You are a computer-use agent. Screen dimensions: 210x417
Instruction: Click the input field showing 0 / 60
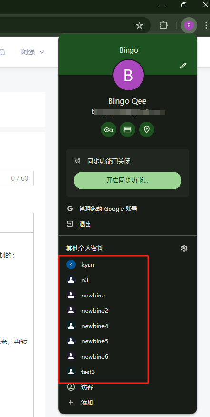16,178
